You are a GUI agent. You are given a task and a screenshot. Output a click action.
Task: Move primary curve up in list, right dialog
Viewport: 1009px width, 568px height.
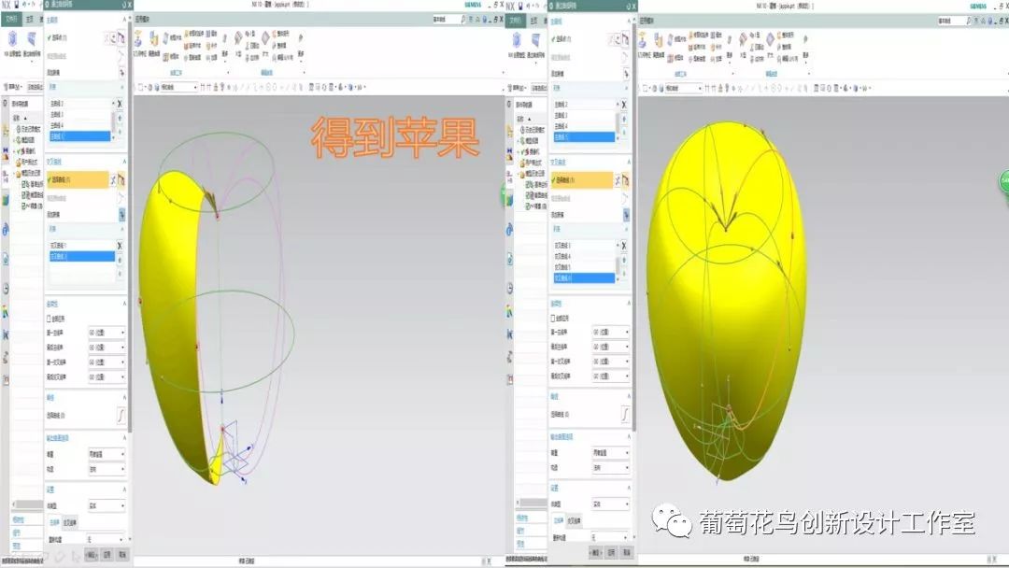[x=624, y=119]
